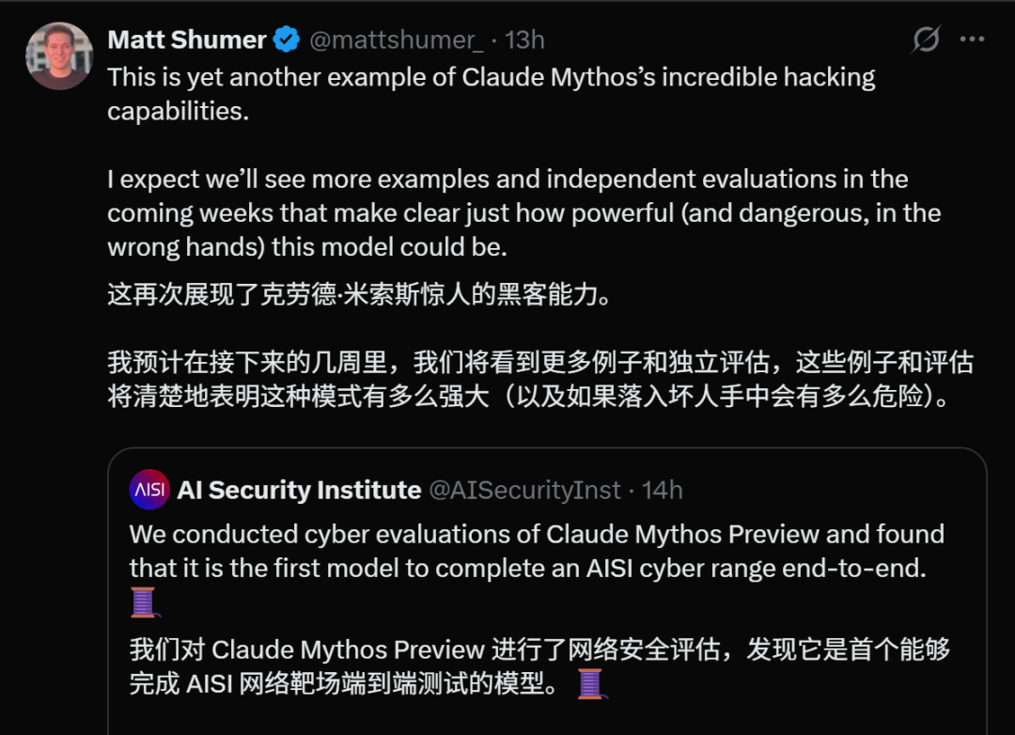Open the quoted "We conducted cyber evaluations" text
This screenshot has height=735, width=1015.
pyautogui.click(x=536, y=551)
